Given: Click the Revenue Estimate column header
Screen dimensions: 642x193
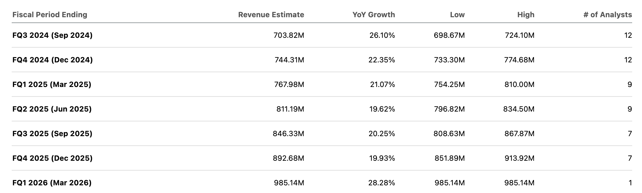Looking at the screenshot, I should (271, 15).
